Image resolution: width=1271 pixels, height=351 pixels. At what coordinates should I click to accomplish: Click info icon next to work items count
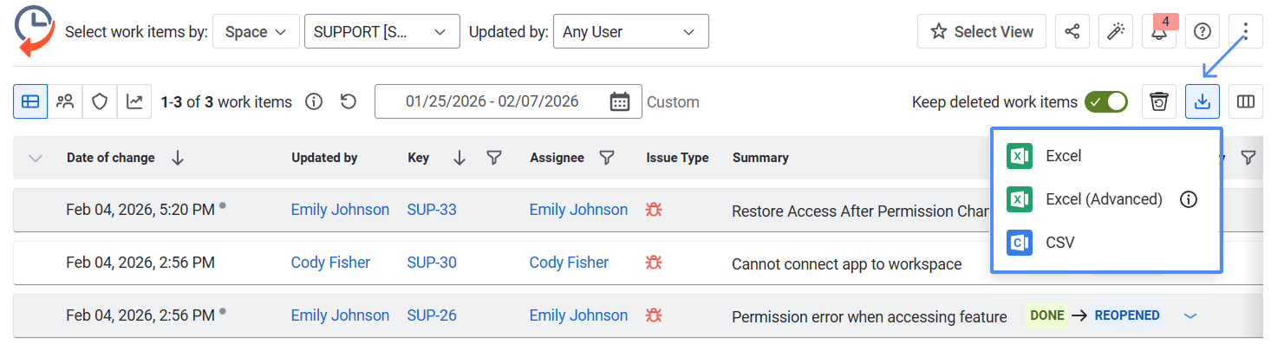click(315, 102)
